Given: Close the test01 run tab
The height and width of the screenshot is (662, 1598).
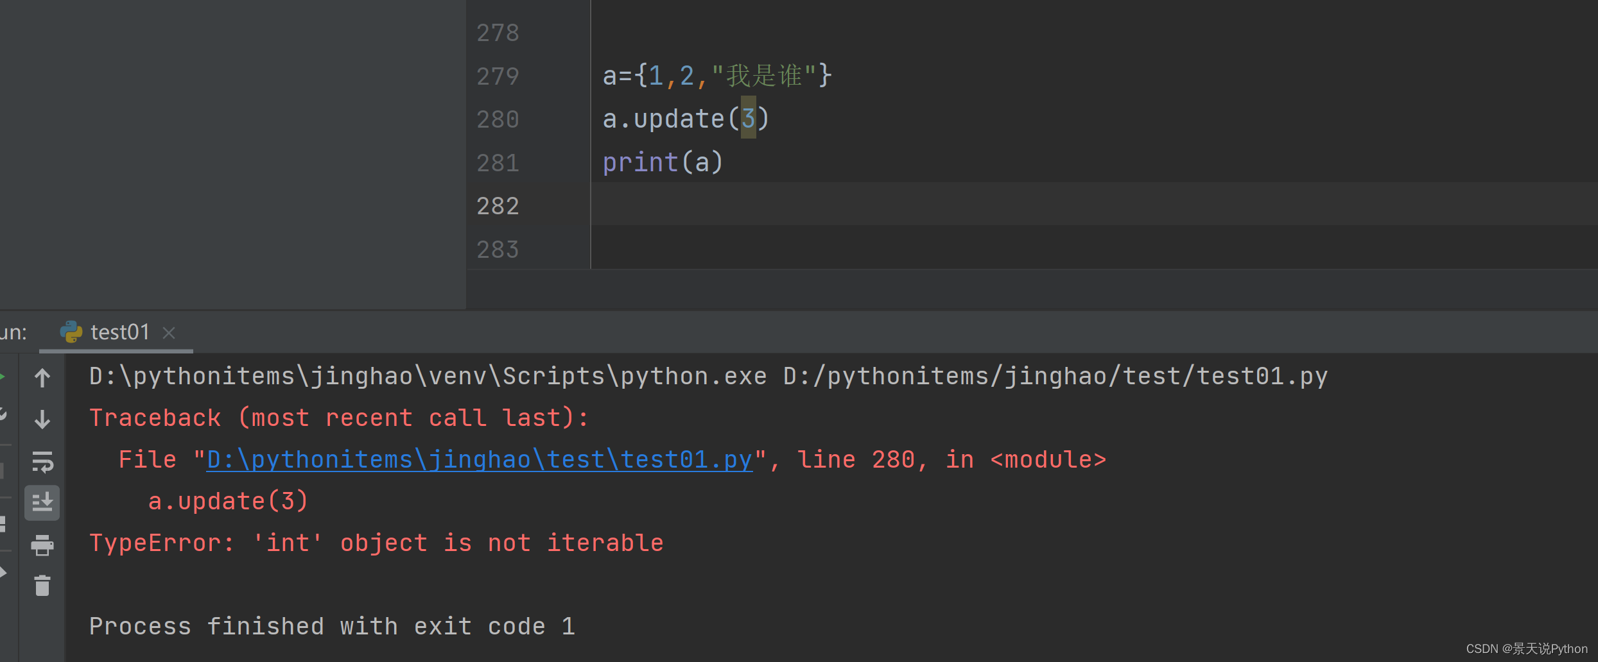Looking at the screenshot, I should [x=169, y=333].
